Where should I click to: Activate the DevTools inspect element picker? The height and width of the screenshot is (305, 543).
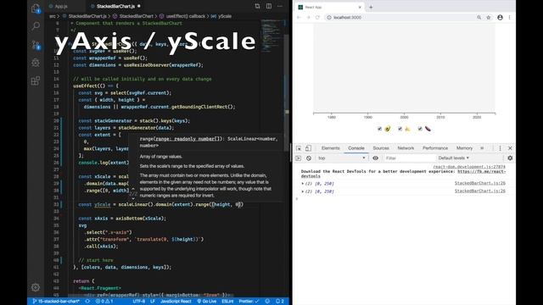[x=299, y=148]
